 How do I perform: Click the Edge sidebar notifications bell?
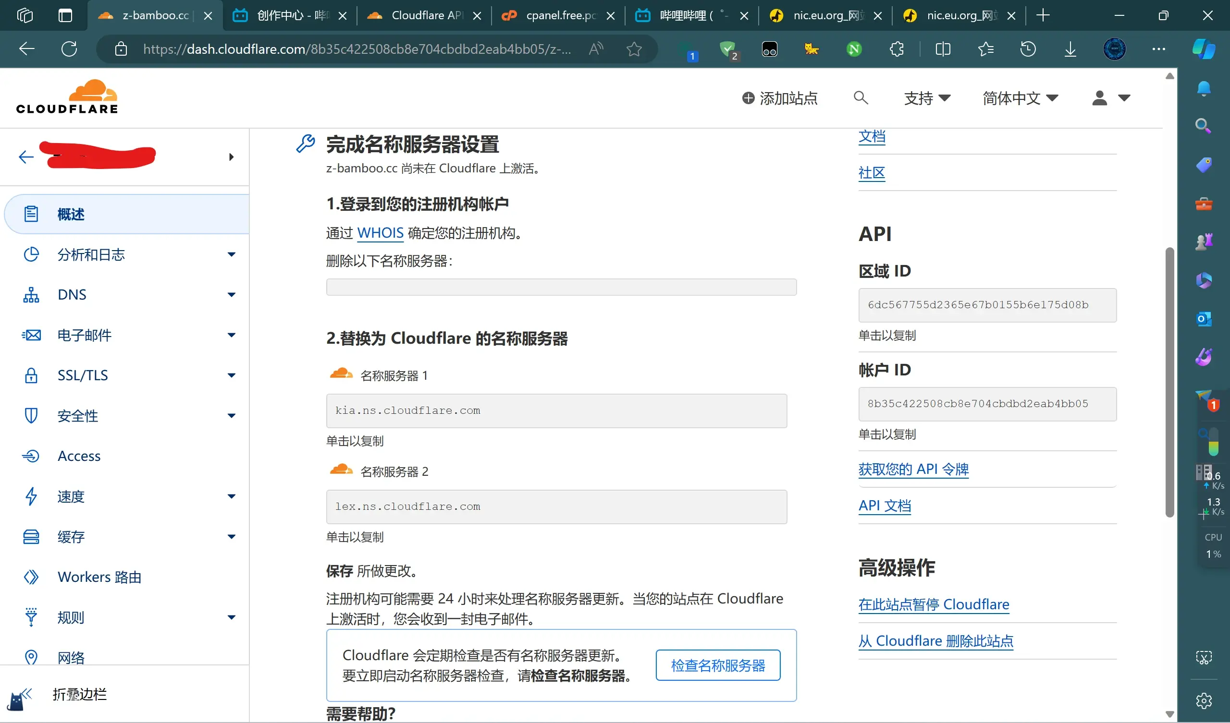pyautogui.click(x=1204, y=89)
